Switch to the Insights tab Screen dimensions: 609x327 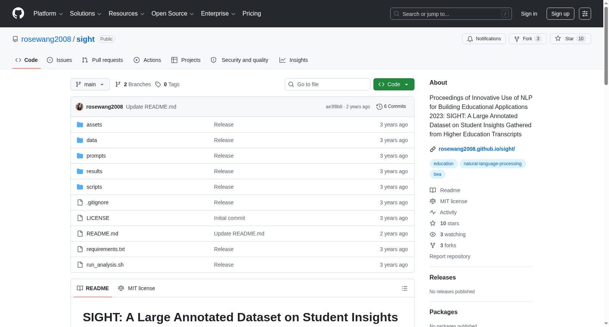[x=293, y=60]
